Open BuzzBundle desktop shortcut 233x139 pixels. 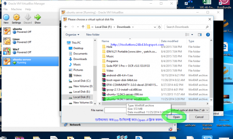[224, 4]
